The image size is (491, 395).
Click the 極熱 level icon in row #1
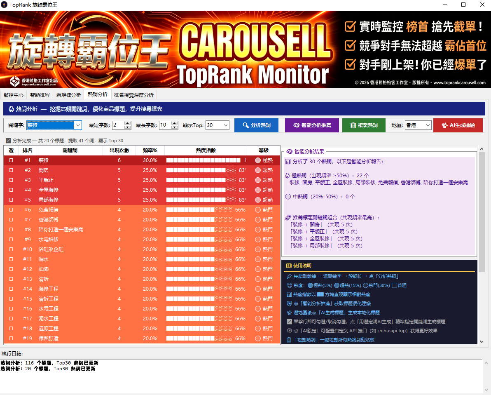tap(258, 160)
